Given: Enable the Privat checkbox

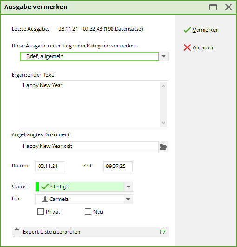Looking at the screenshot, I should tap(40, 212).
